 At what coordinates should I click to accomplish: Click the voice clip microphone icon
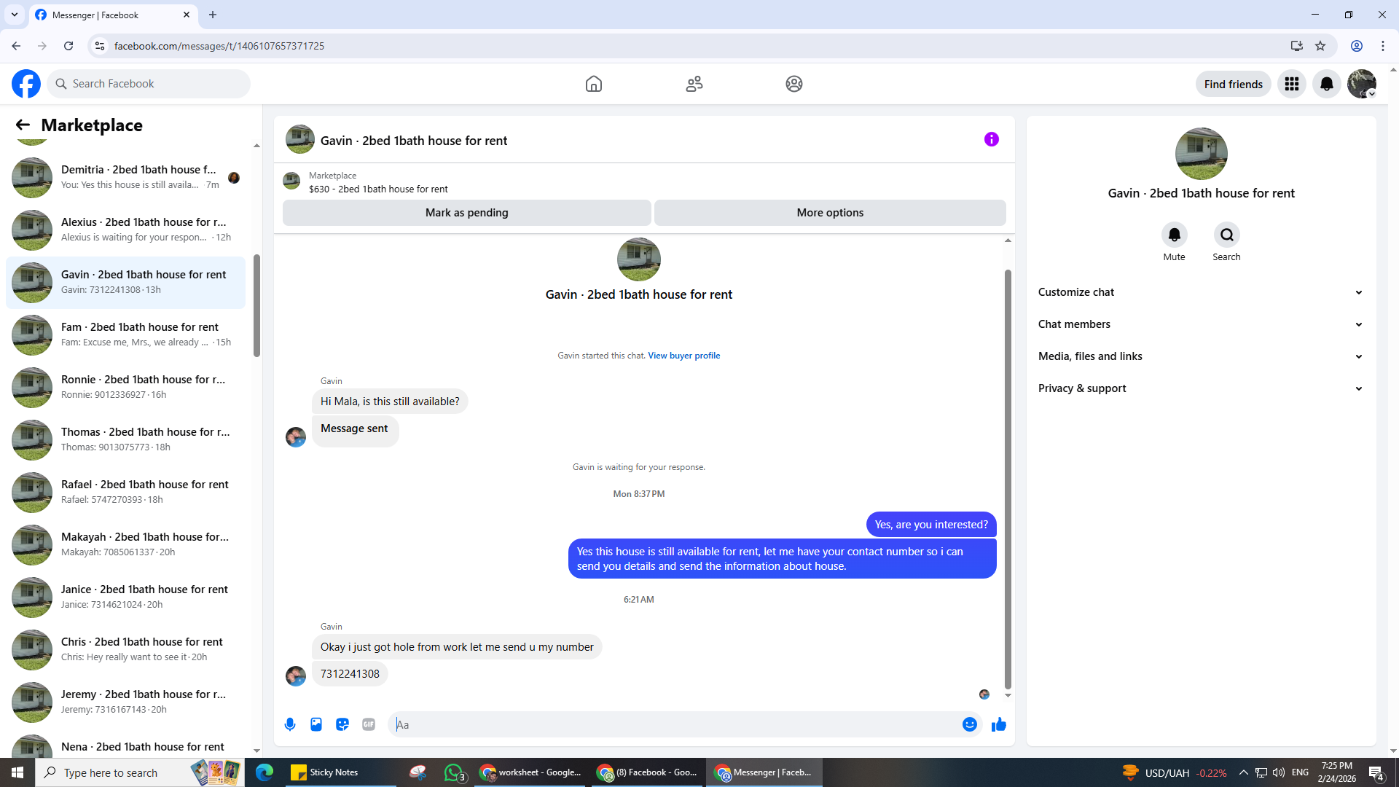tap(290, 724)
